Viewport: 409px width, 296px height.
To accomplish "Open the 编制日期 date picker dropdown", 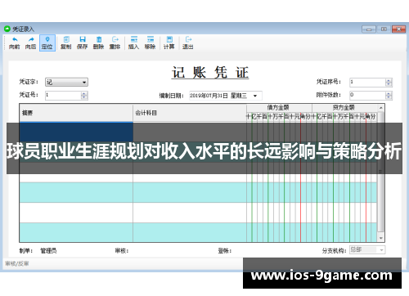I will pos(255,96).
